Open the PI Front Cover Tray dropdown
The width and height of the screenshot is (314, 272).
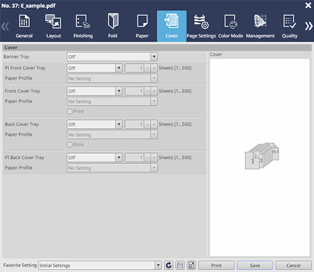(x=119, y=68)
